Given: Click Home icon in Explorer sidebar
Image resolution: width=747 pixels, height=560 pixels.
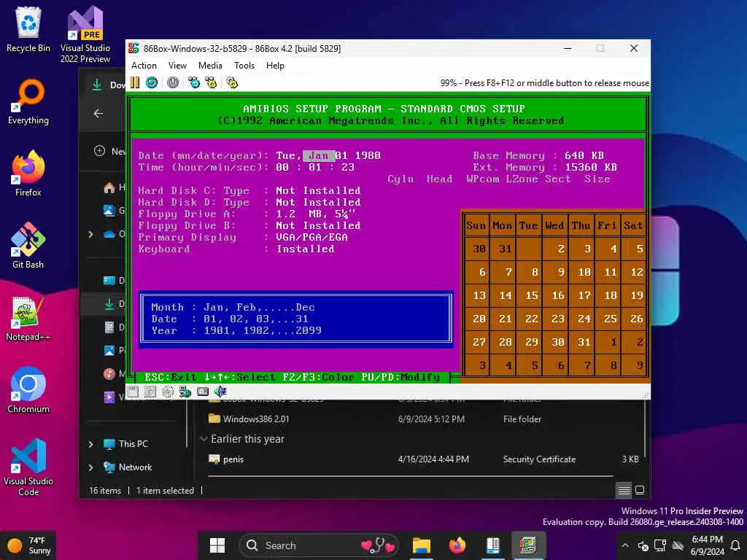Looking at the screenshot, I should pos(109,187).
